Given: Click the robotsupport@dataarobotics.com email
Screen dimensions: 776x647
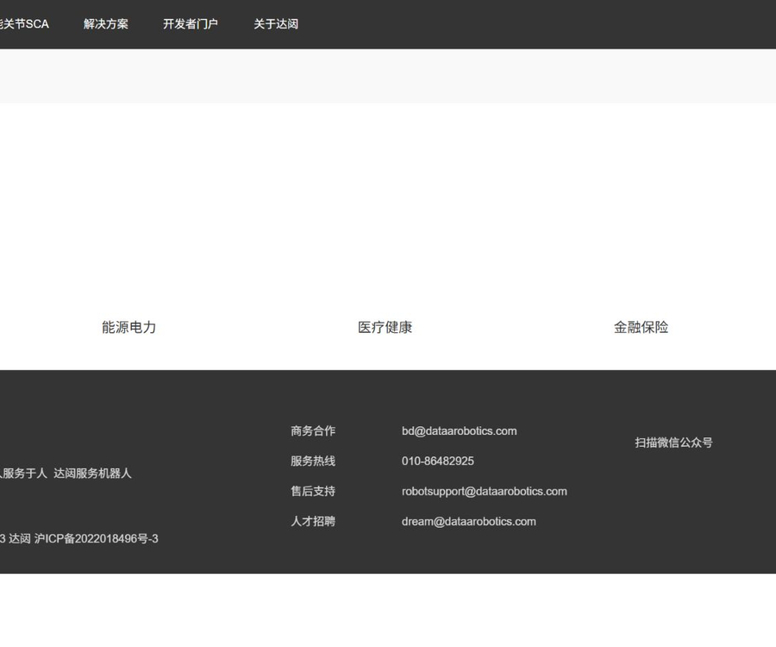Looking at the screenshot, I should tap(485, 492).
